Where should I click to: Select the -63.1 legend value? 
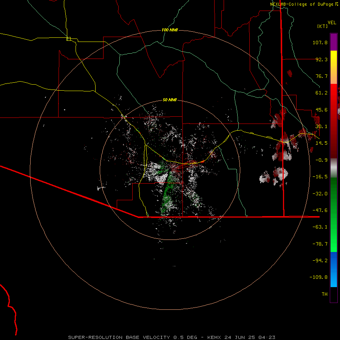[320, 227]
